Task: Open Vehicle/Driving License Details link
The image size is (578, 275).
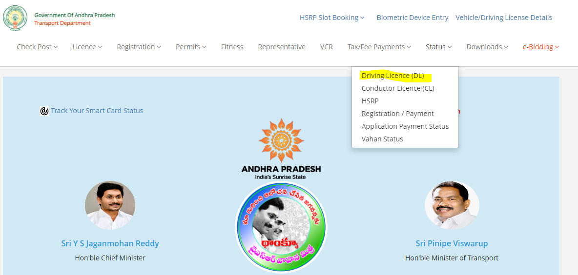Action: coord(504,18)
